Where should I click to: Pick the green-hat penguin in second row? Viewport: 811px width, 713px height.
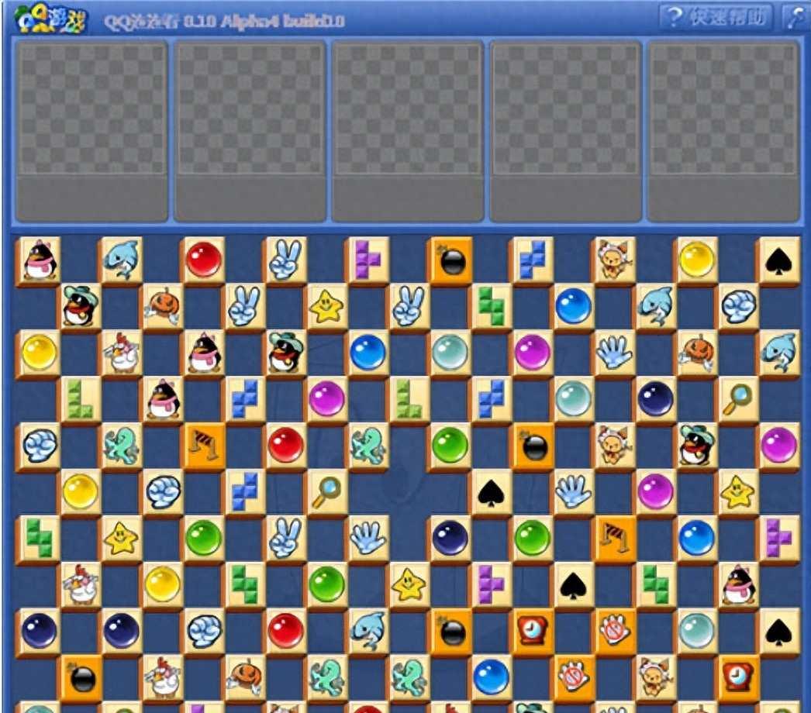click(81, 305)
